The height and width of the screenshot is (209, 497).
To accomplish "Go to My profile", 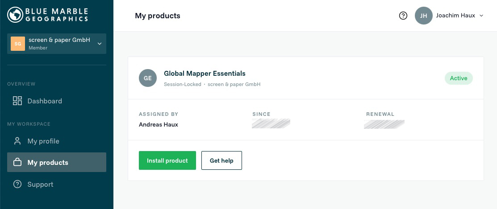I will click(56, 141).
